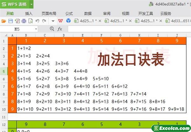Switch to the 开始 ribbon tab
This screenshot has width=191, height=132.
[x=10, y=13]
